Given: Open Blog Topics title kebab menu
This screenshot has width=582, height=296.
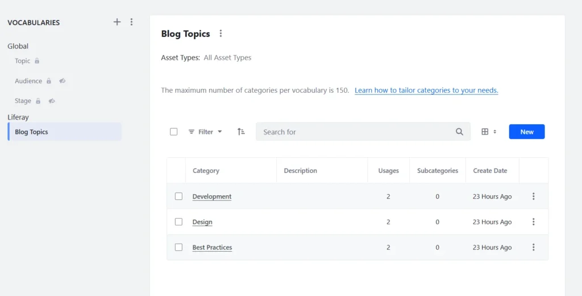Looking at the screenshot, I should [221, 34].
